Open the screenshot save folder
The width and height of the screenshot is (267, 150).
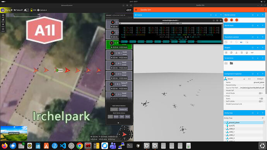pos(231,63)
